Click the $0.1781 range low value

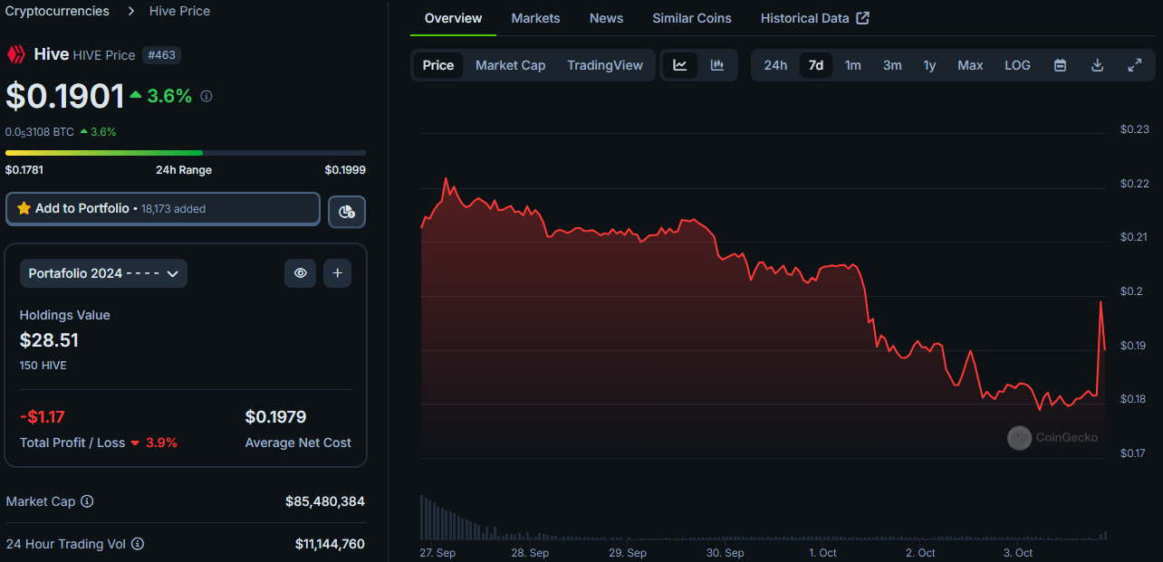[24, 170]
